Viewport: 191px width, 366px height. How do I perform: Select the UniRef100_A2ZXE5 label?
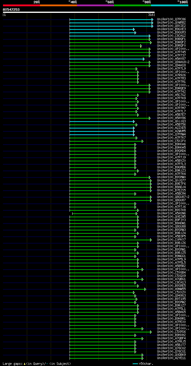pyautogui.click(x=171, y=128)
